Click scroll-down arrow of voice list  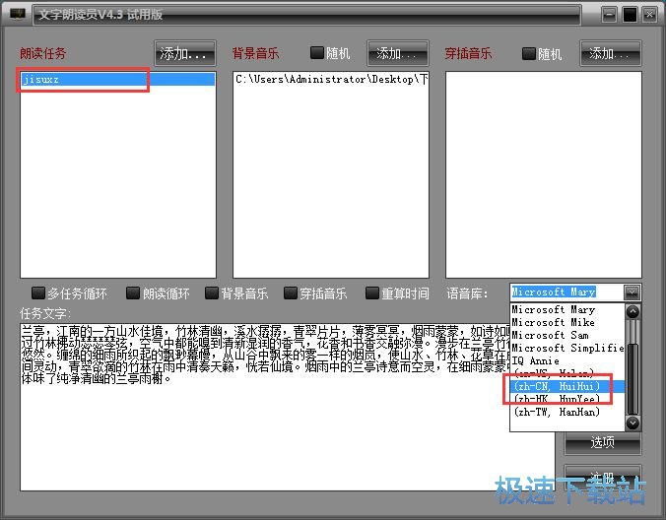pos(633,422)
